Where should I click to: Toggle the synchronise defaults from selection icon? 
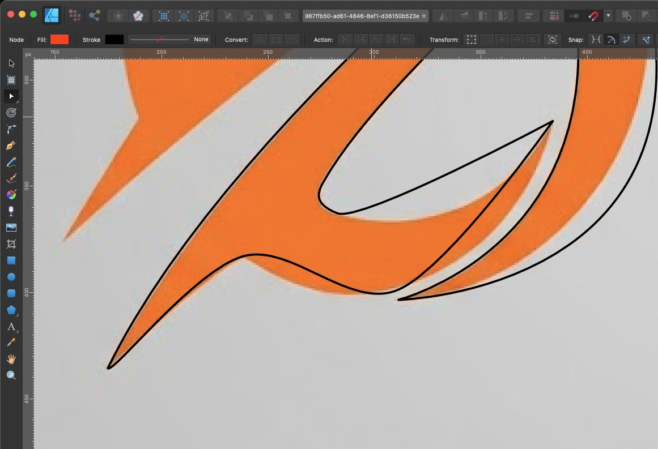click(118, 16)
